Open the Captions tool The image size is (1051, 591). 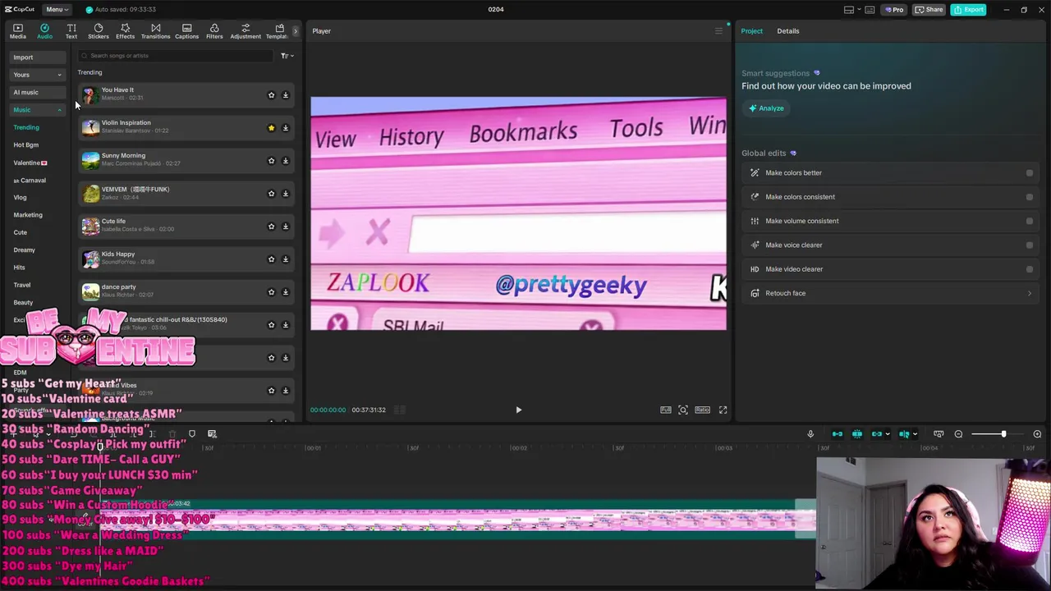186,31
